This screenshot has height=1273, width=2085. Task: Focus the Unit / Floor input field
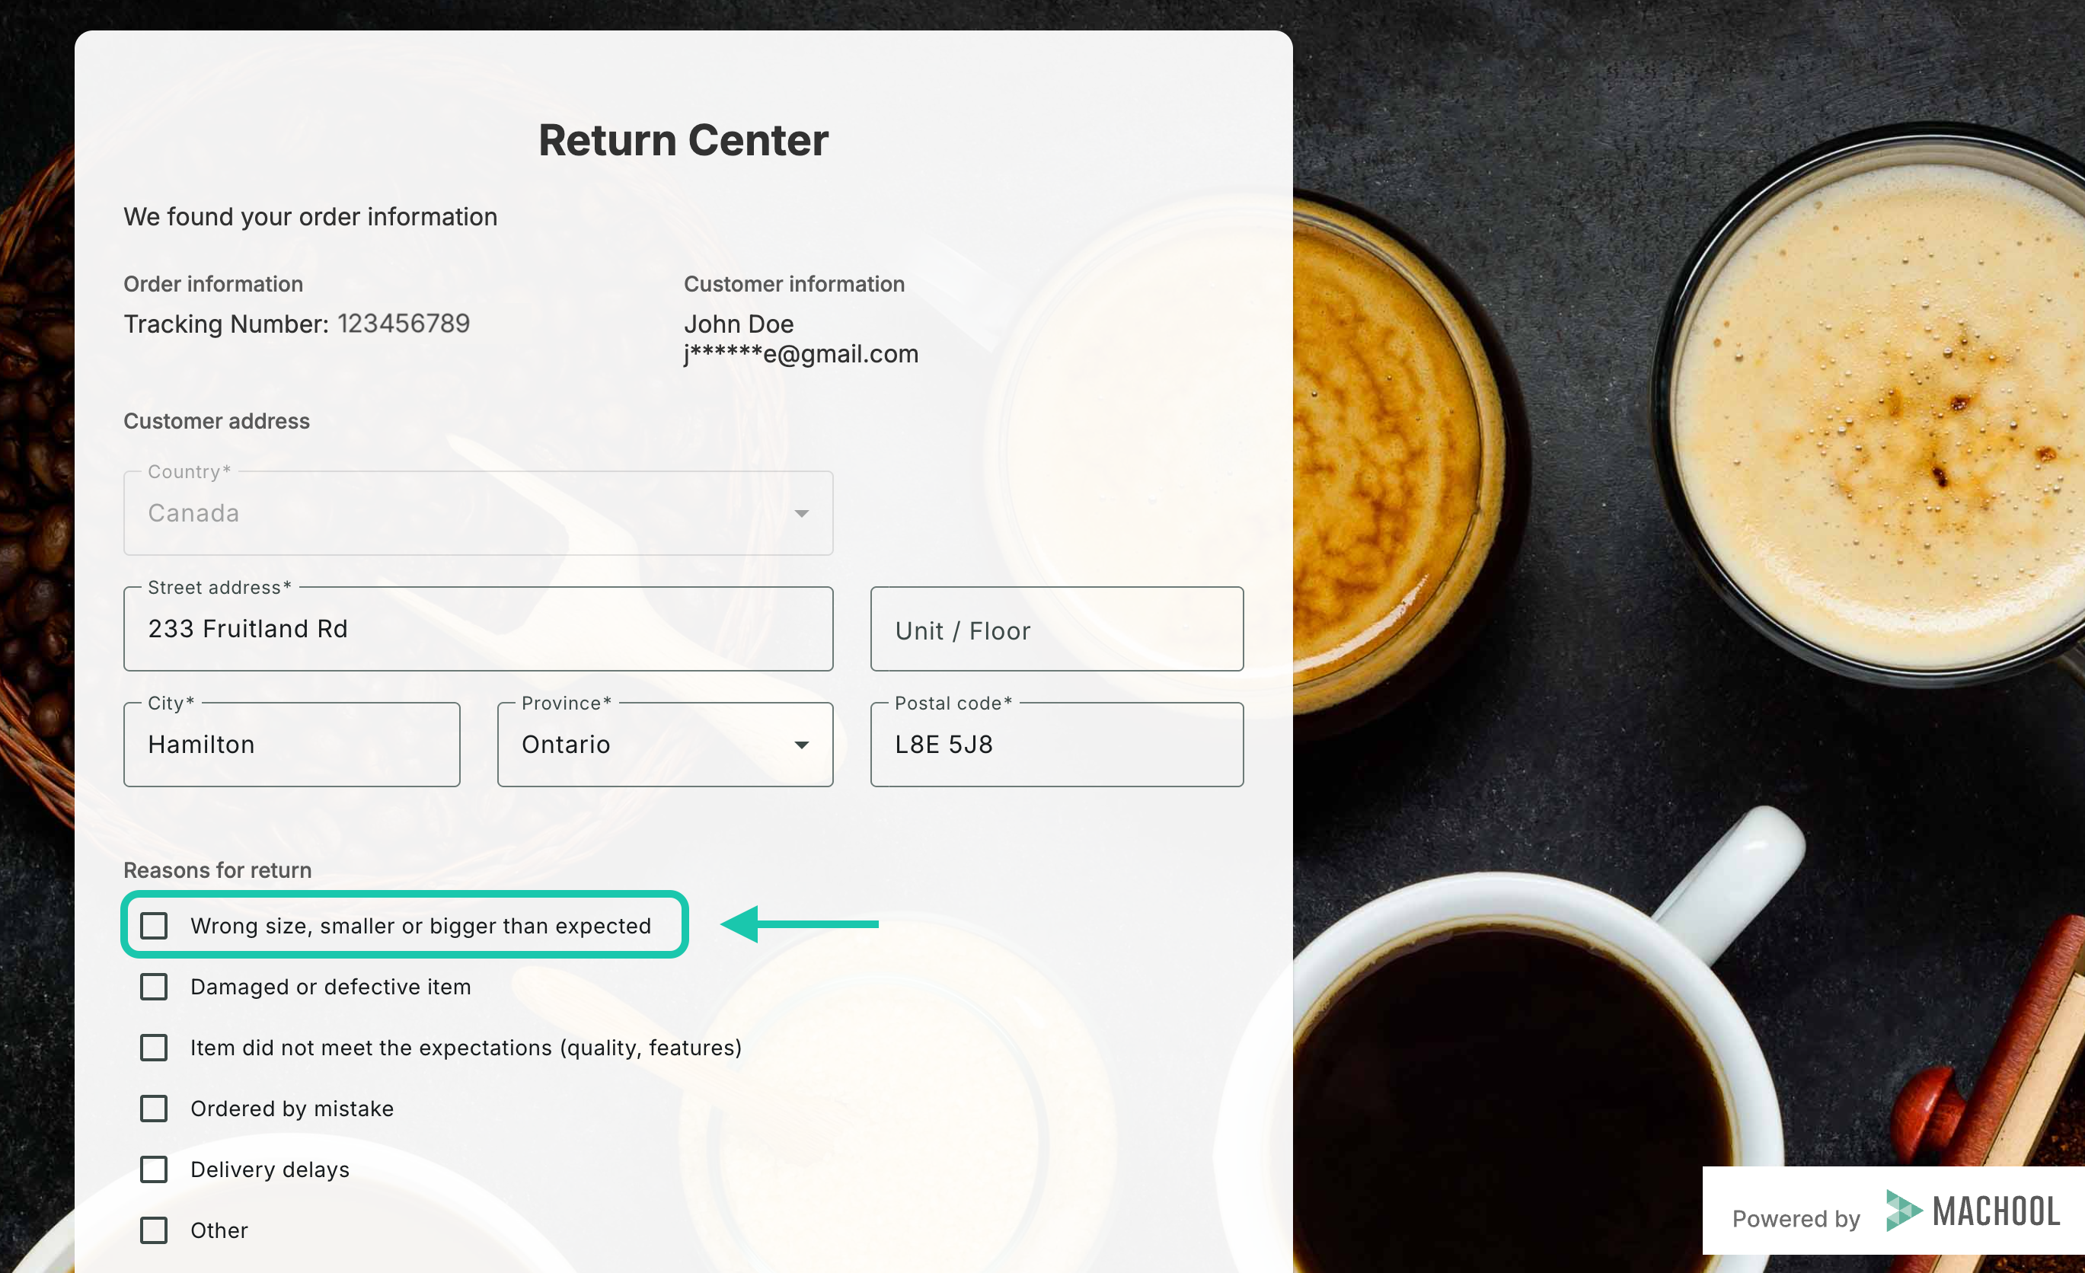[1057, 628]
